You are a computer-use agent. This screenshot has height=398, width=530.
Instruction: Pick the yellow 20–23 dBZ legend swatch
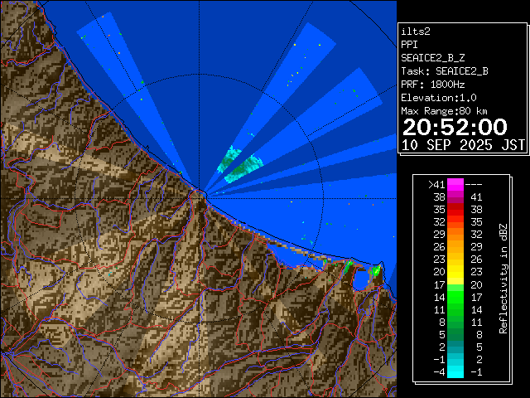pyautogui.click(x=455, y=271)
